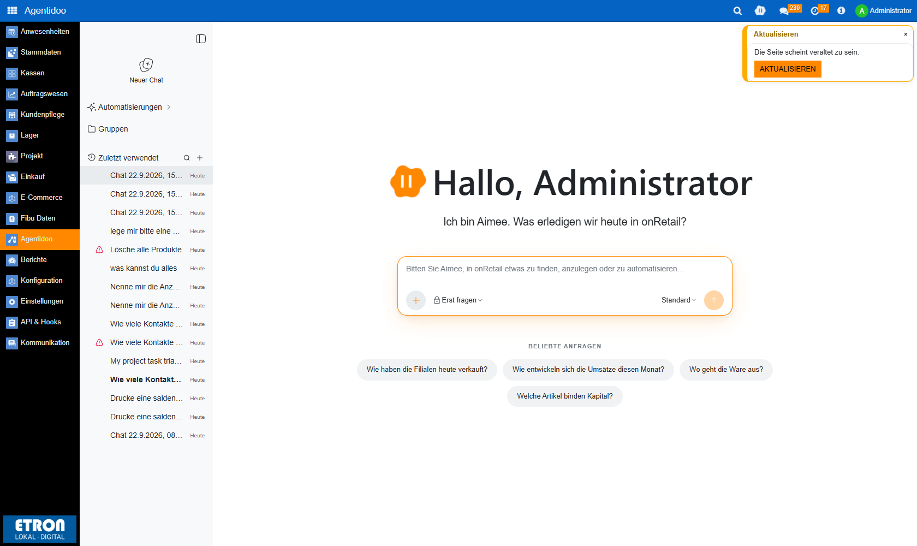Viewport: 917px width, 546px height.
Task: Search the recently used chats
Action: point(187,158)
